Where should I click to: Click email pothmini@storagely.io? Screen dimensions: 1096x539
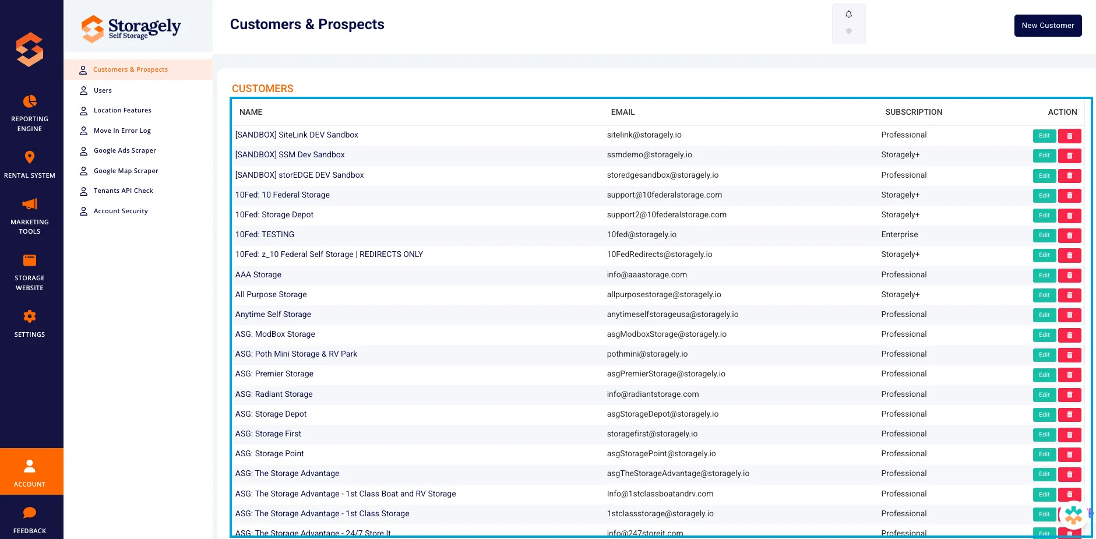[647, 354]
